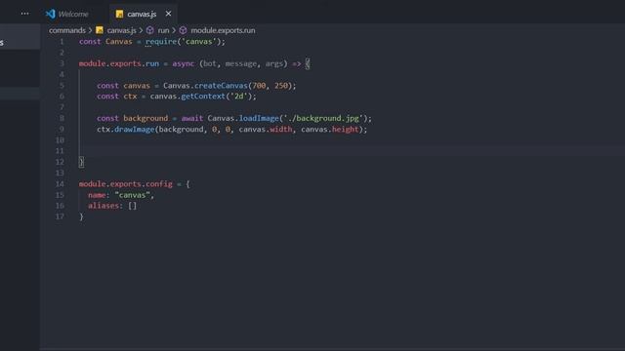Image resolution: width=625 pixels, height=351 pixels.
Task: Click the JS file icon on canvas.js tab
Action: 119,15
